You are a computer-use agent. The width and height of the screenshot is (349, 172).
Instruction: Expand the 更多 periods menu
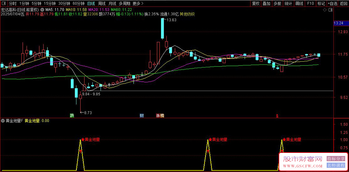138,3
